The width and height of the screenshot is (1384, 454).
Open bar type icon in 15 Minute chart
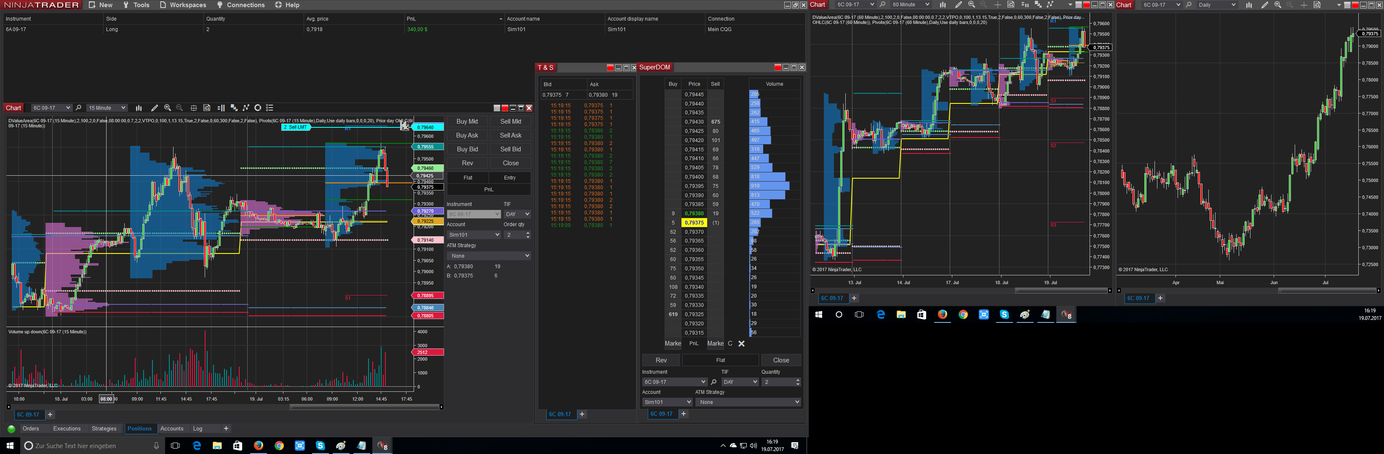(x=139, y=108)
